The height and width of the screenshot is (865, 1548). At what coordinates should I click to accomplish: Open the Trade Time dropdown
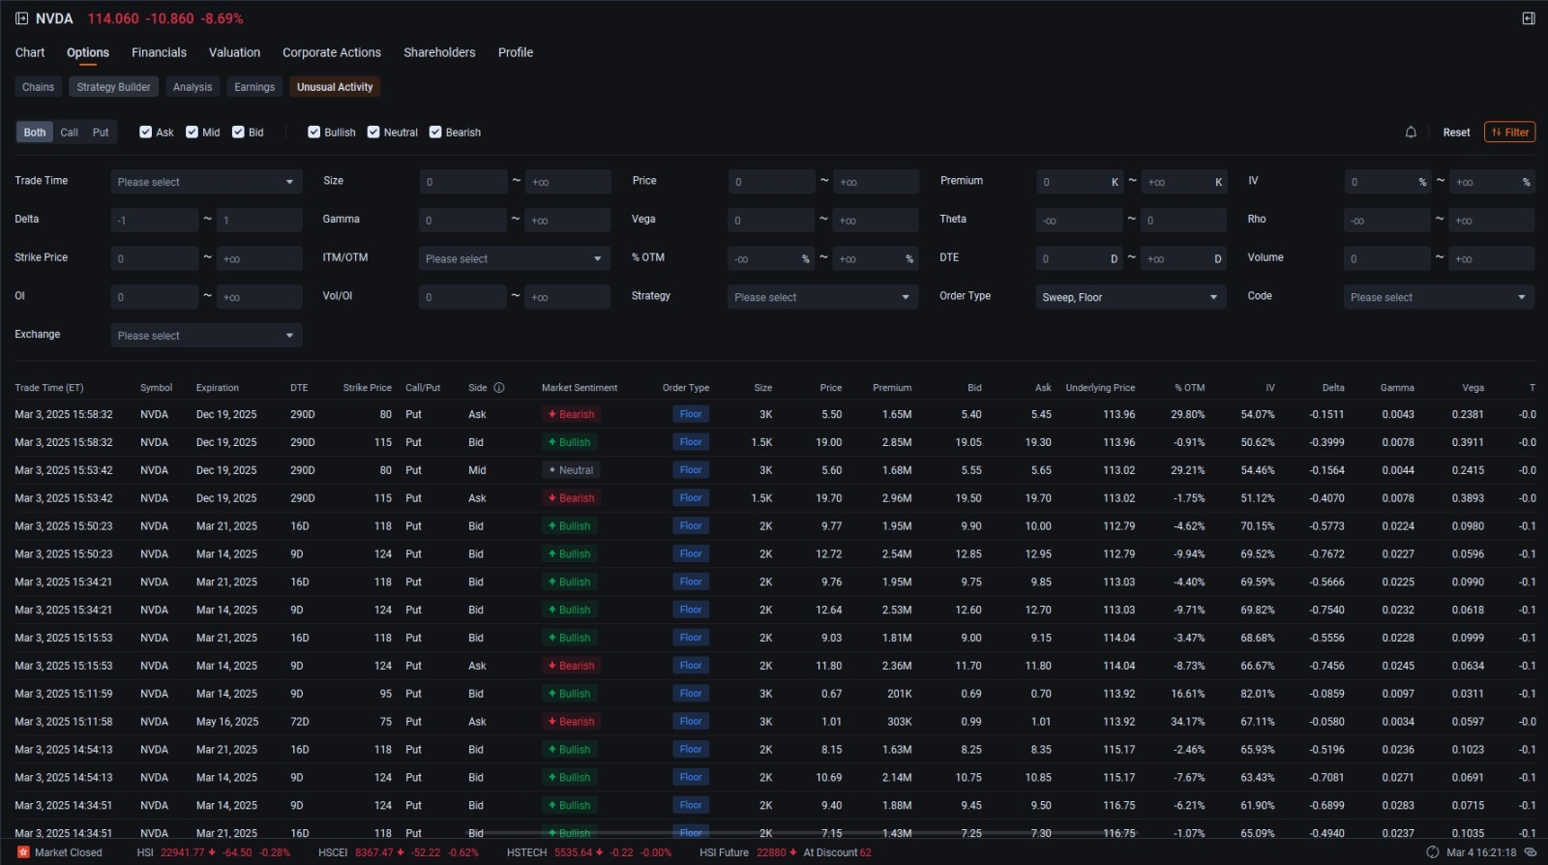206,182
